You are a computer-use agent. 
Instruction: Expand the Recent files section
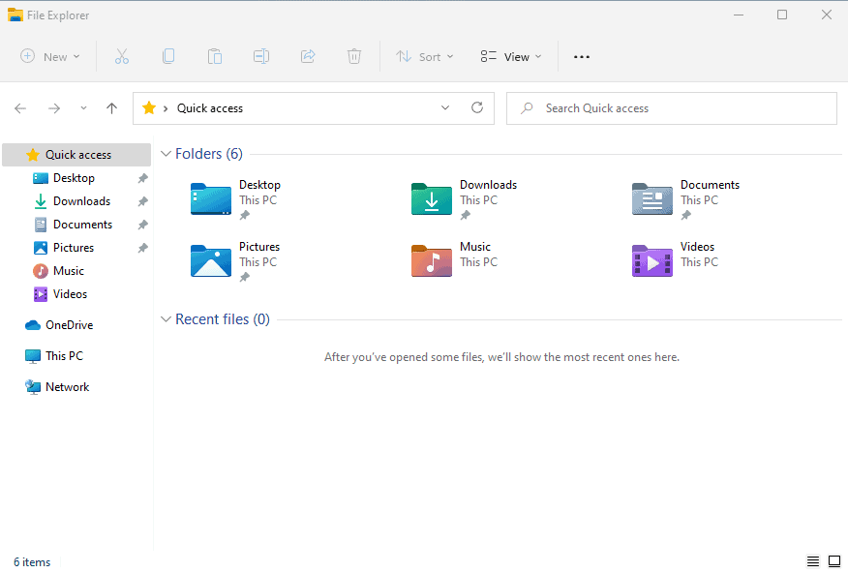pyautogui.click(x=166, y=318)
